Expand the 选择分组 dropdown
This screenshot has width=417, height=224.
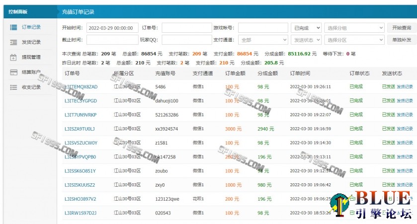(354, 28)
